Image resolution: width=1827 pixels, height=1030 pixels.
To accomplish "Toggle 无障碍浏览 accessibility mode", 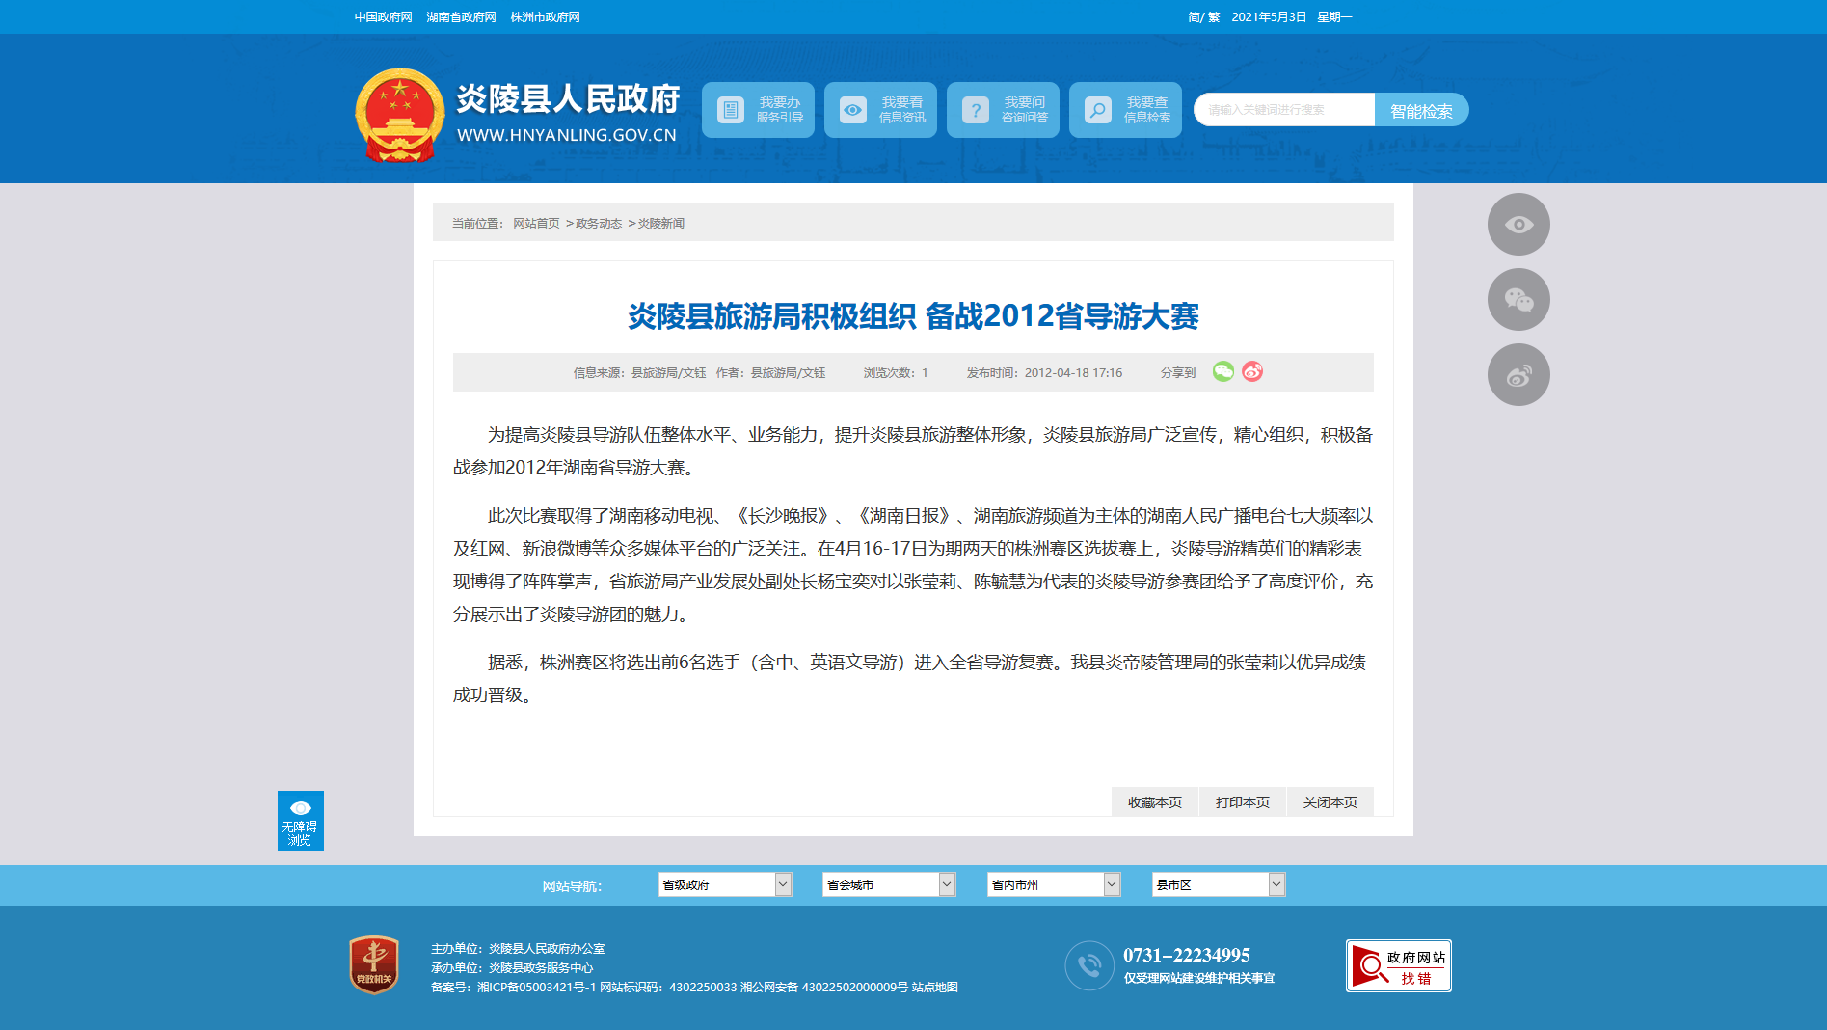I will [300, 821].
